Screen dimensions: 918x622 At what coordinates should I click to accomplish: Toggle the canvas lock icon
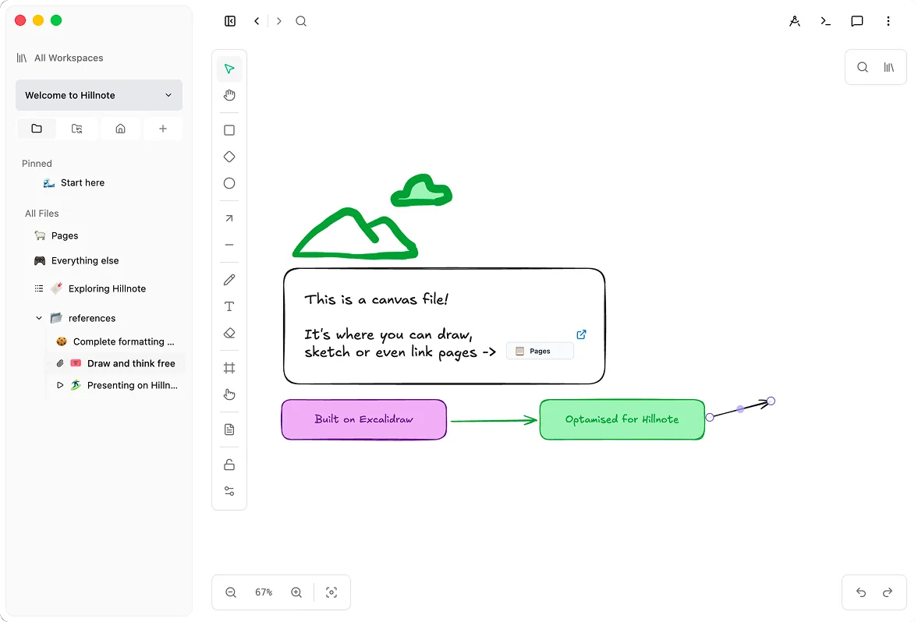tap(229, 465)
